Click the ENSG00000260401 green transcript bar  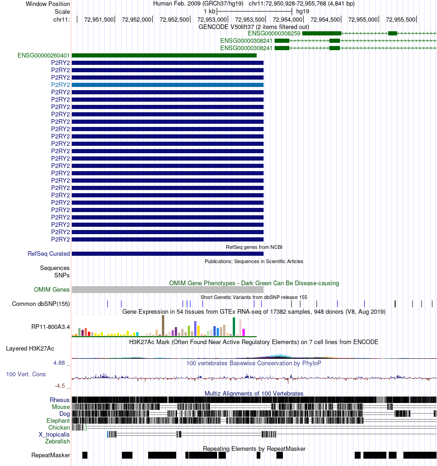164,55
